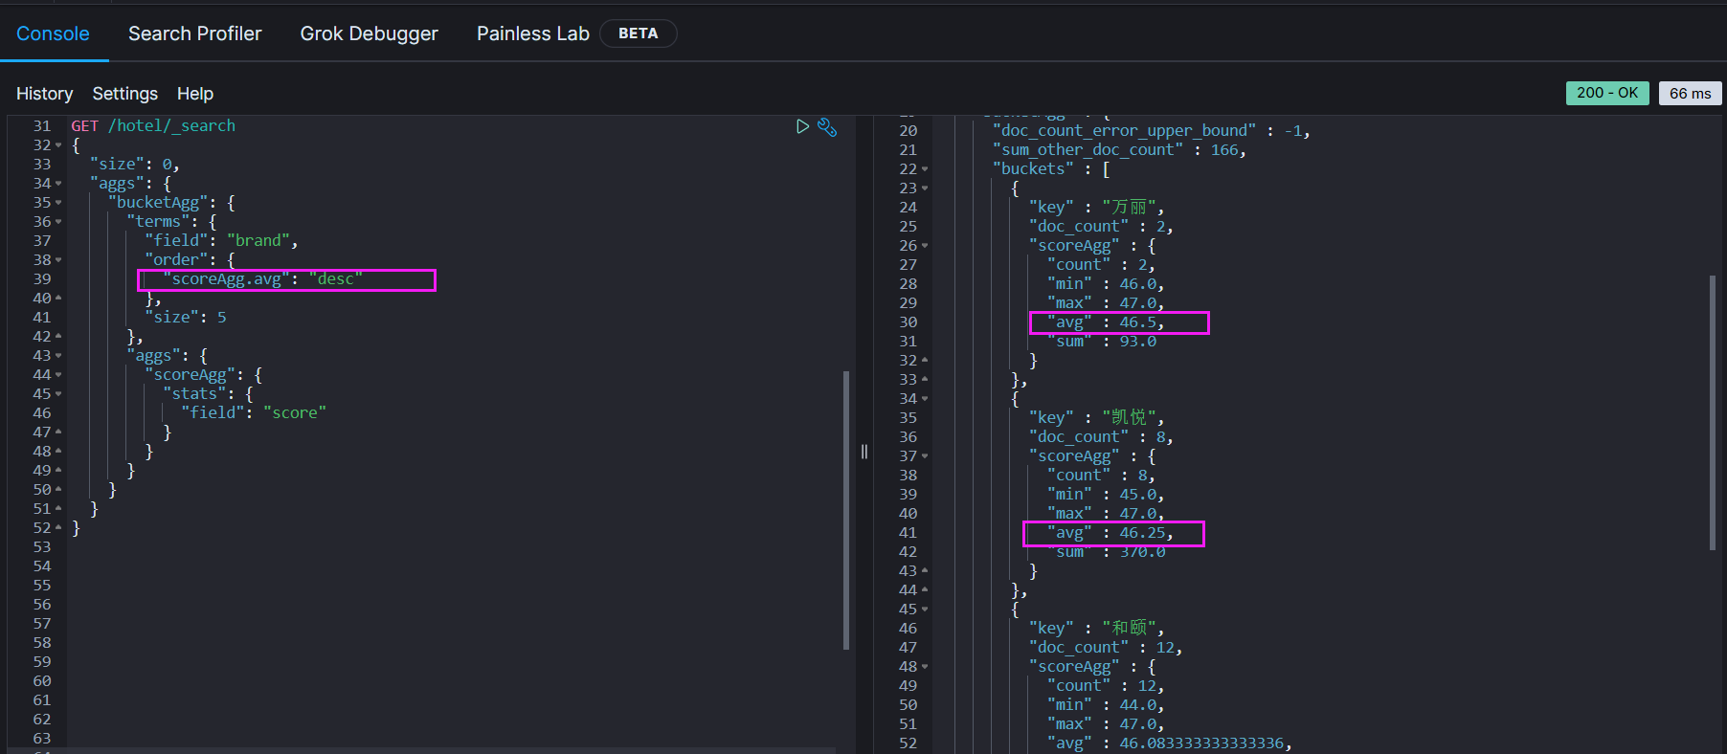Fold the "aggs" block at request line 34
The width and height of the screenshot is (1727, 754).
pyautogui.click(x=58, y=184)
